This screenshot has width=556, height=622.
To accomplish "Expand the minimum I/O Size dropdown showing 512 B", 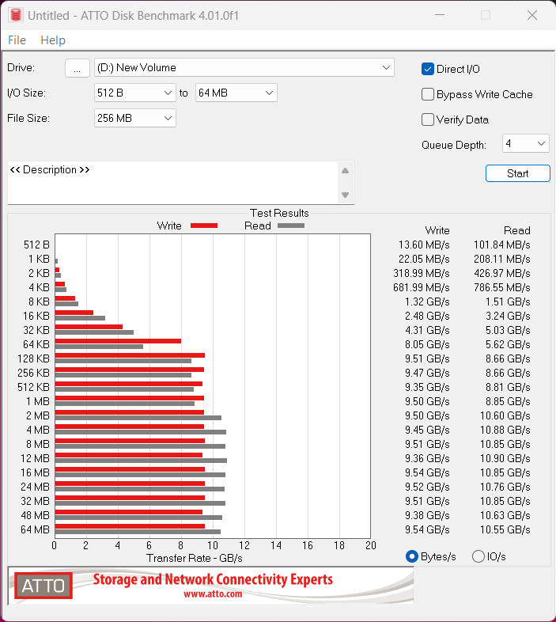I will coord(134,93).
